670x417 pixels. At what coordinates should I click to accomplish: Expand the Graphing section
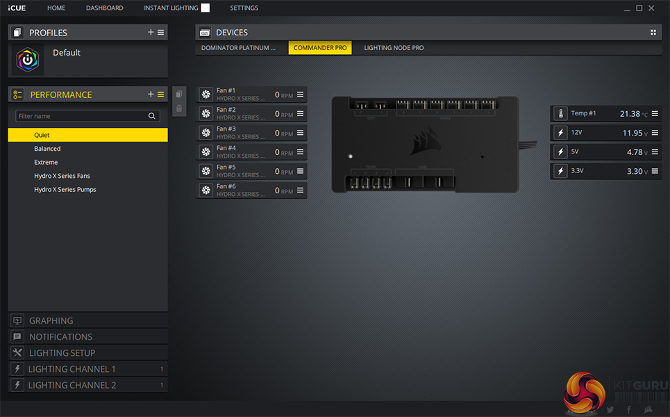click(x=88, y=320)
